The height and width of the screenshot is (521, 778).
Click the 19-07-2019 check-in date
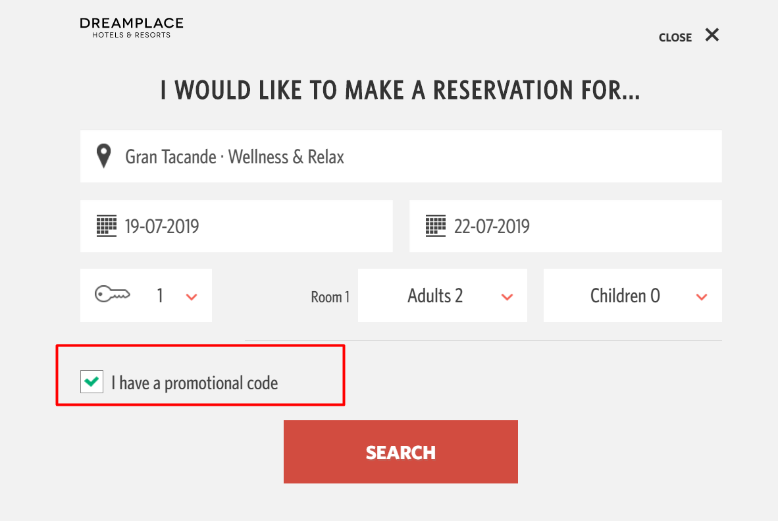162,226
